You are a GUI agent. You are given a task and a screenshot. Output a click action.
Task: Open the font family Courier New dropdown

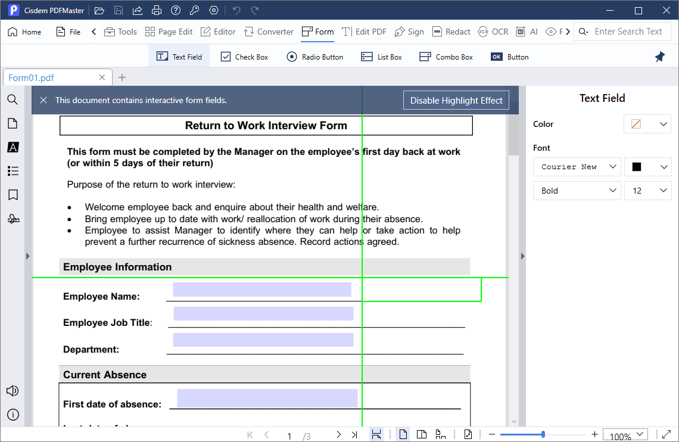[x=577, y=167]
